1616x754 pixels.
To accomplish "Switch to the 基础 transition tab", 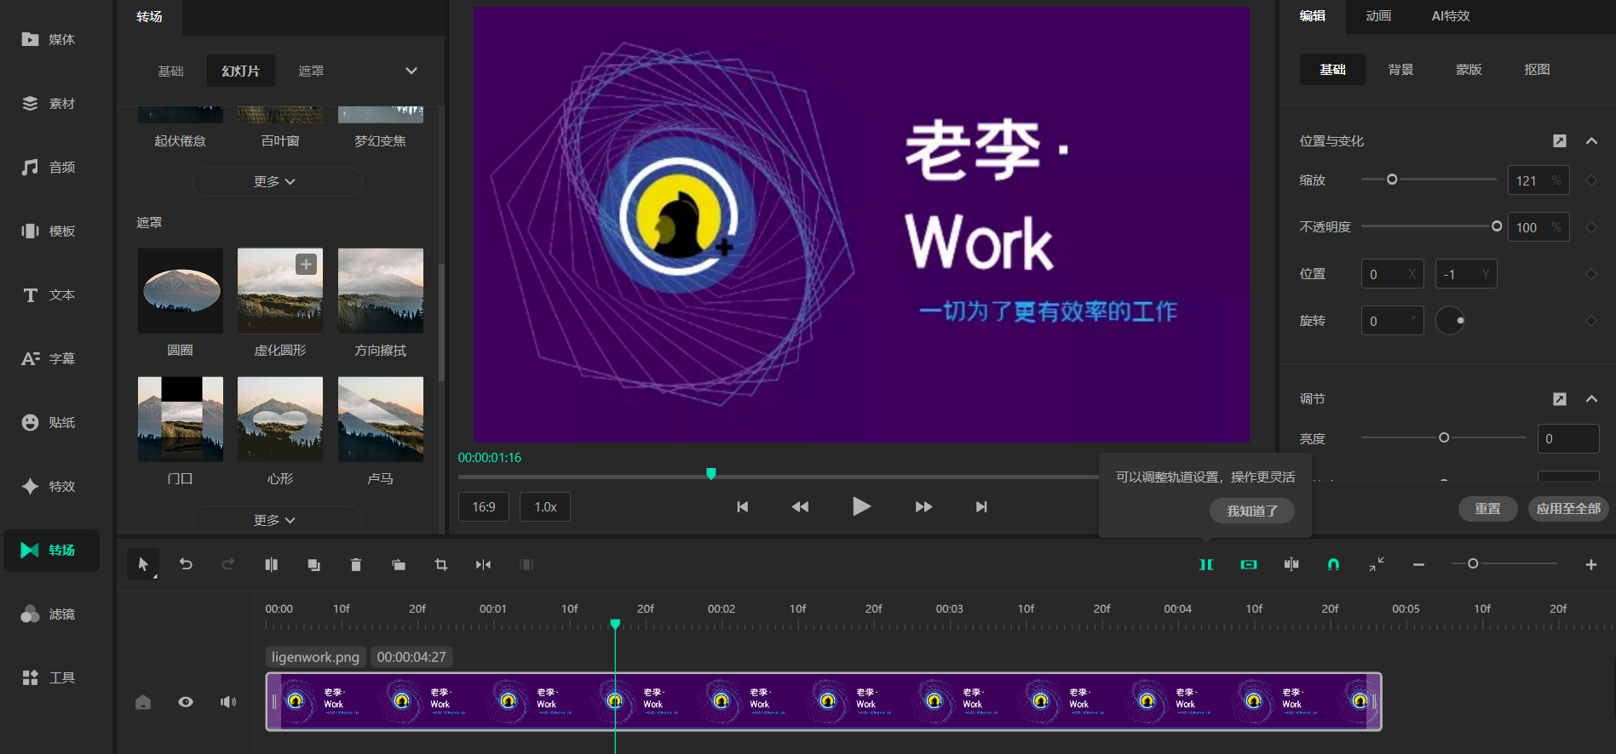I will coord(170,71).
